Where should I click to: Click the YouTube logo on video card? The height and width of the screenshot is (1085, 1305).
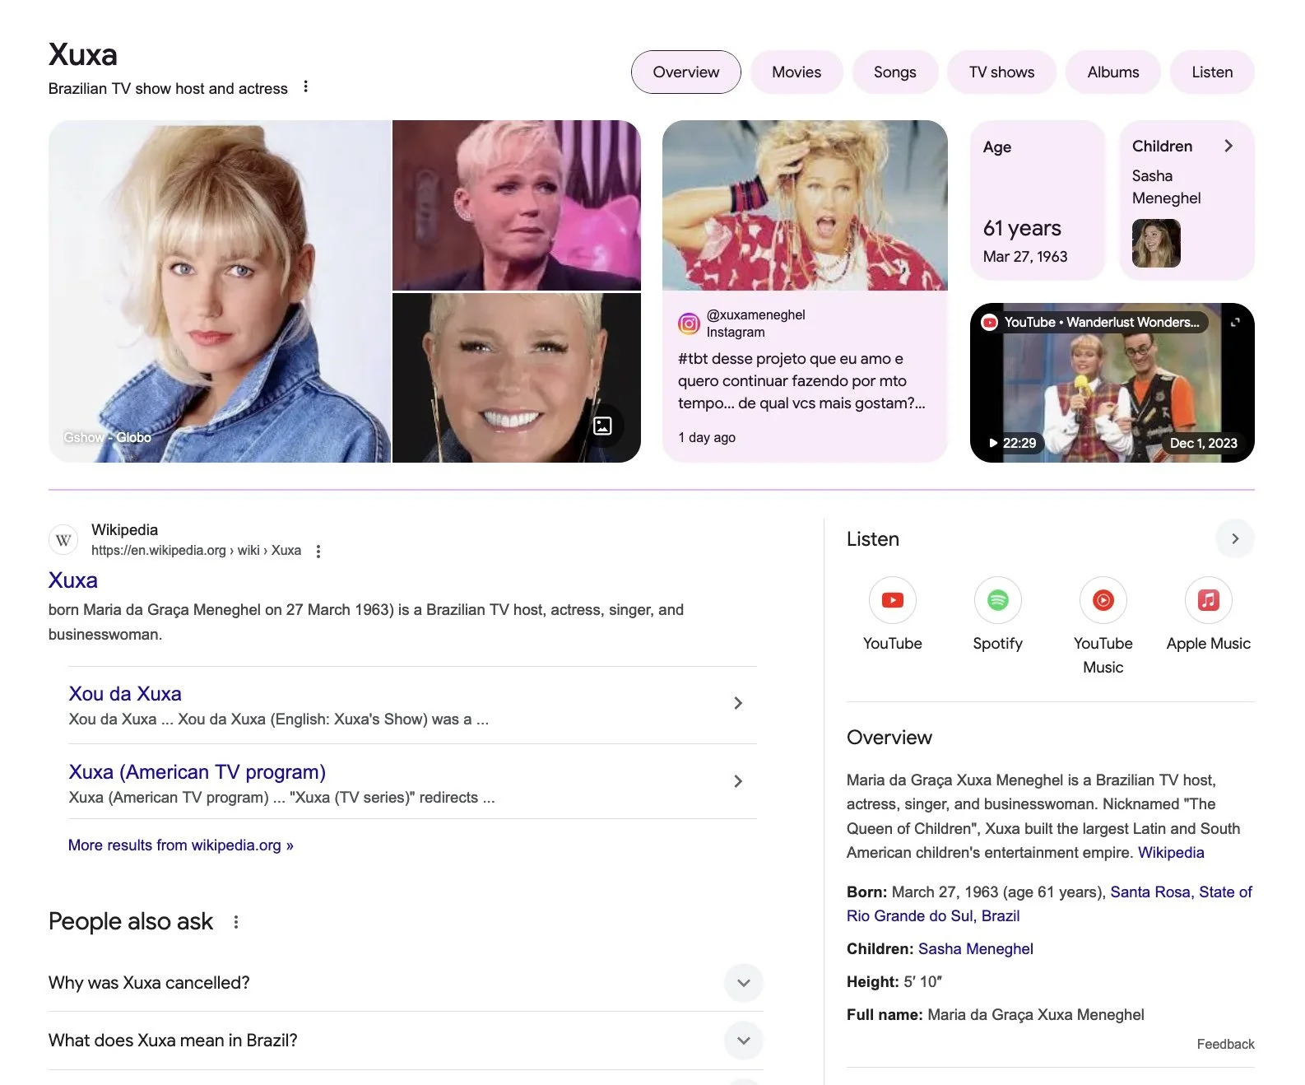pos(989,322)
